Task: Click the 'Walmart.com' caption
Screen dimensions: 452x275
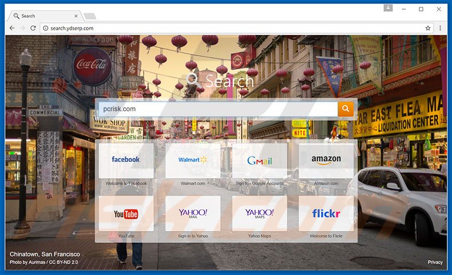Action: [193, 183]
